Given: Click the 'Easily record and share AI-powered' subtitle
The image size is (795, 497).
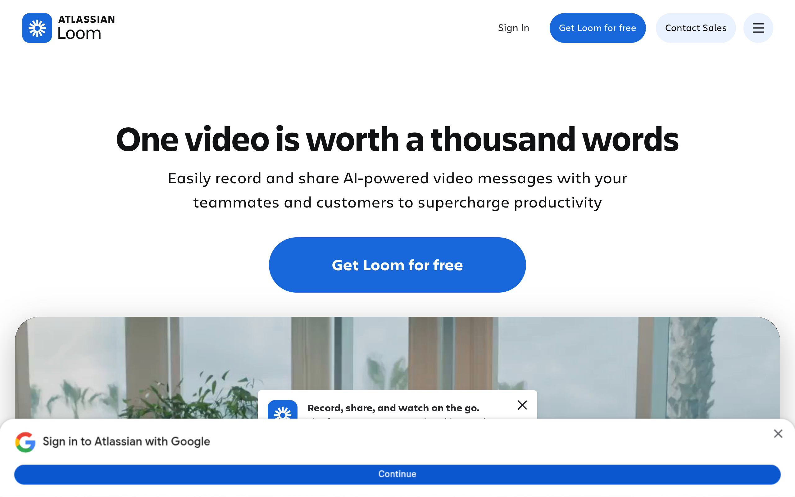Looking at the screenshot, I should pyautogui.click(x=397, y=190).
